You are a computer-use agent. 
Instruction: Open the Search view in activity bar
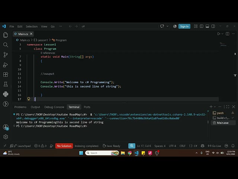pos(6,45)
